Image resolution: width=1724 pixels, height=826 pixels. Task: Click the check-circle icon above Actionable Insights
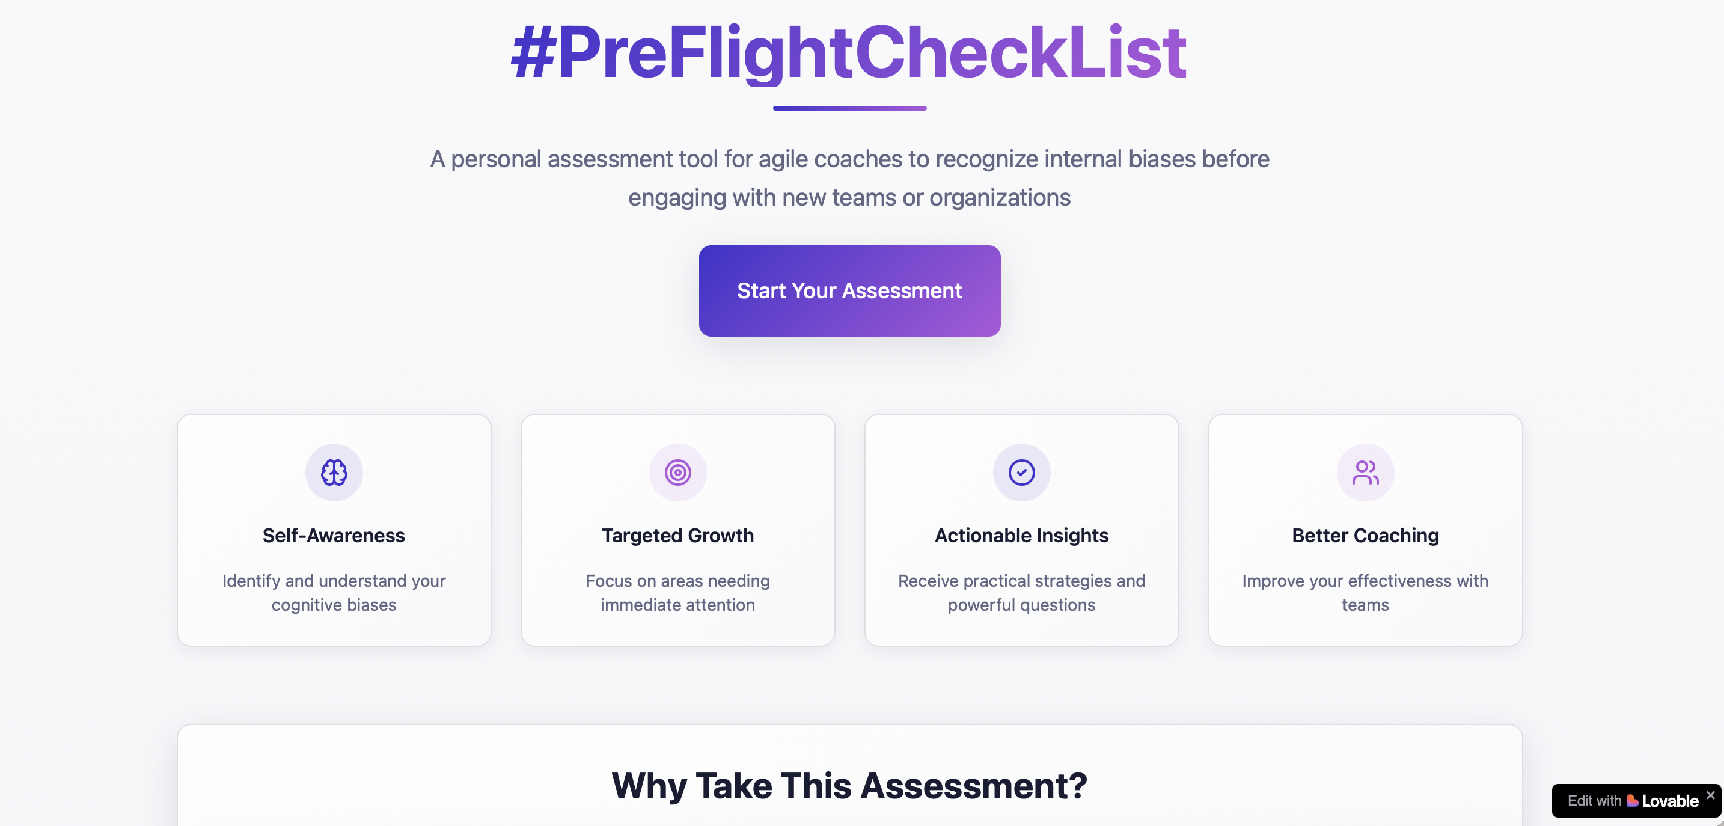pyautogui.click(x=1021, y=473)
